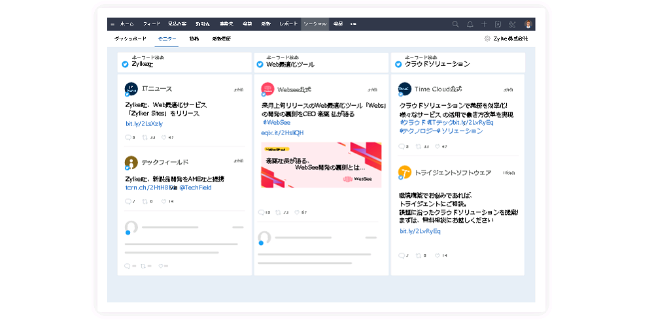The image size is (654, 320).
Task: Click the Twitter icon of Zylker社 column
Action: coord(125,64)
